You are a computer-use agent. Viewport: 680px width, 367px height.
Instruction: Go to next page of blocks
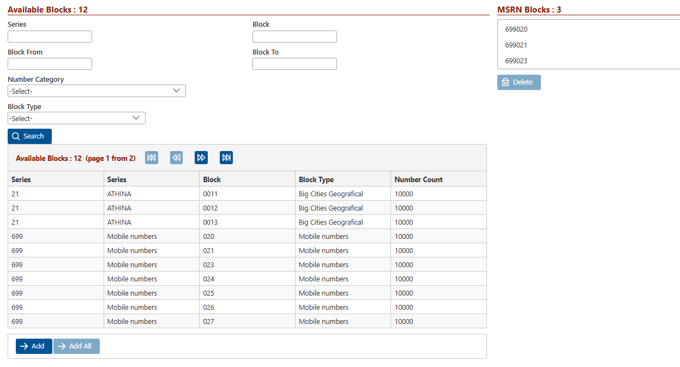[201, 158]
